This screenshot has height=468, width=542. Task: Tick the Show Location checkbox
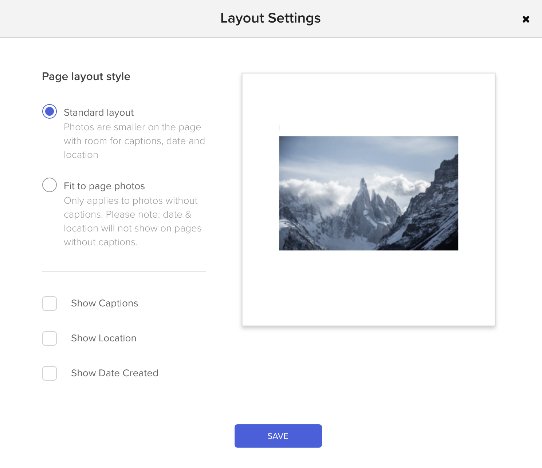pos(50,338)
